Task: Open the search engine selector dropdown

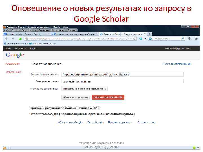Action: [x=151, y=39]
